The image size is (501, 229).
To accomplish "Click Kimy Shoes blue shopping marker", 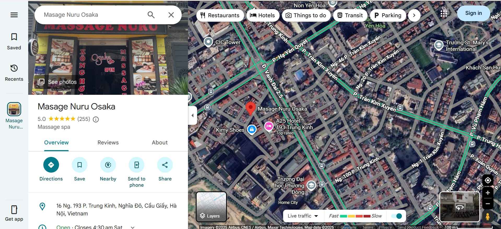I will 252,130.
